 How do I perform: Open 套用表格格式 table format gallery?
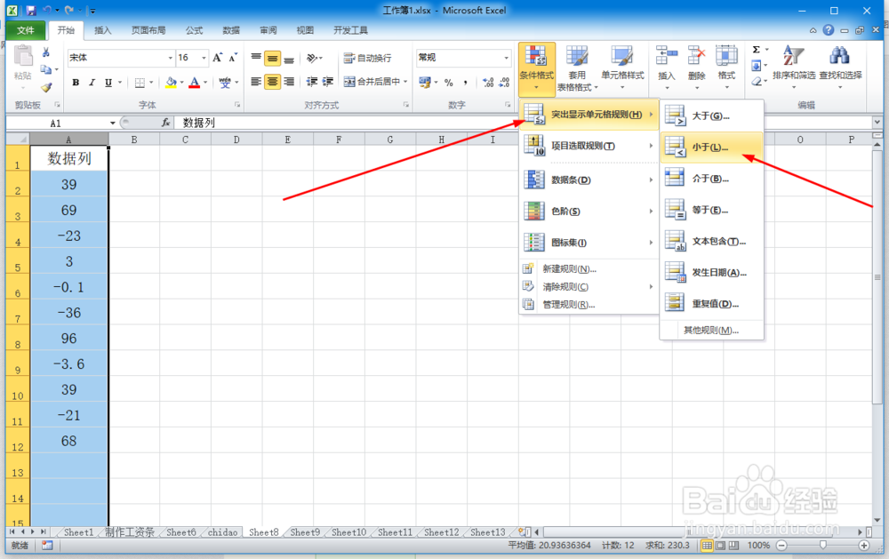pos(577,68)
